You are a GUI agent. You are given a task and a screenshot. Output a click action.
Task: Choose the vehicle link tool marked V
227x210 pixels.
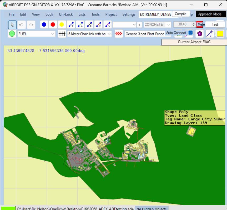(x=108, y=25)
